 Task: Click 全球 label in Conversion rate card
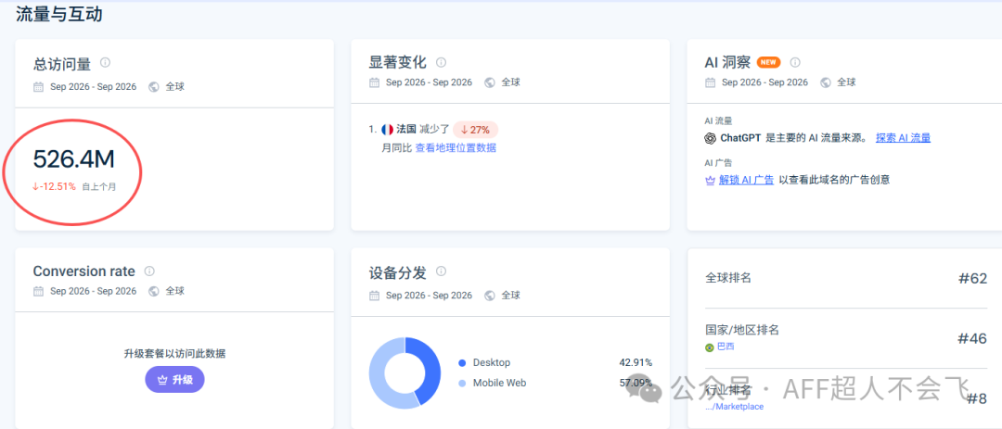click(x=175, y=291)
